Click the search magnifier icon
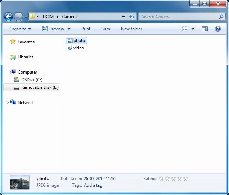Image resolution: width=229 pixels, height=195 pixels. 221,17
